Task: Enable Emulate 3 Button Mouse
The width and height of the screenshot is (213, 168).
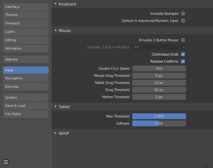Action: pyautogui.click(x=183, y=40)
